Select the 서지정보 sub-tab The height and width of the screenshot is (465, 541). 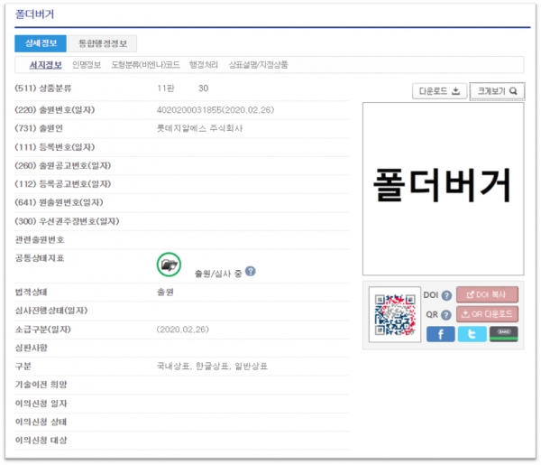coord(46,65)
